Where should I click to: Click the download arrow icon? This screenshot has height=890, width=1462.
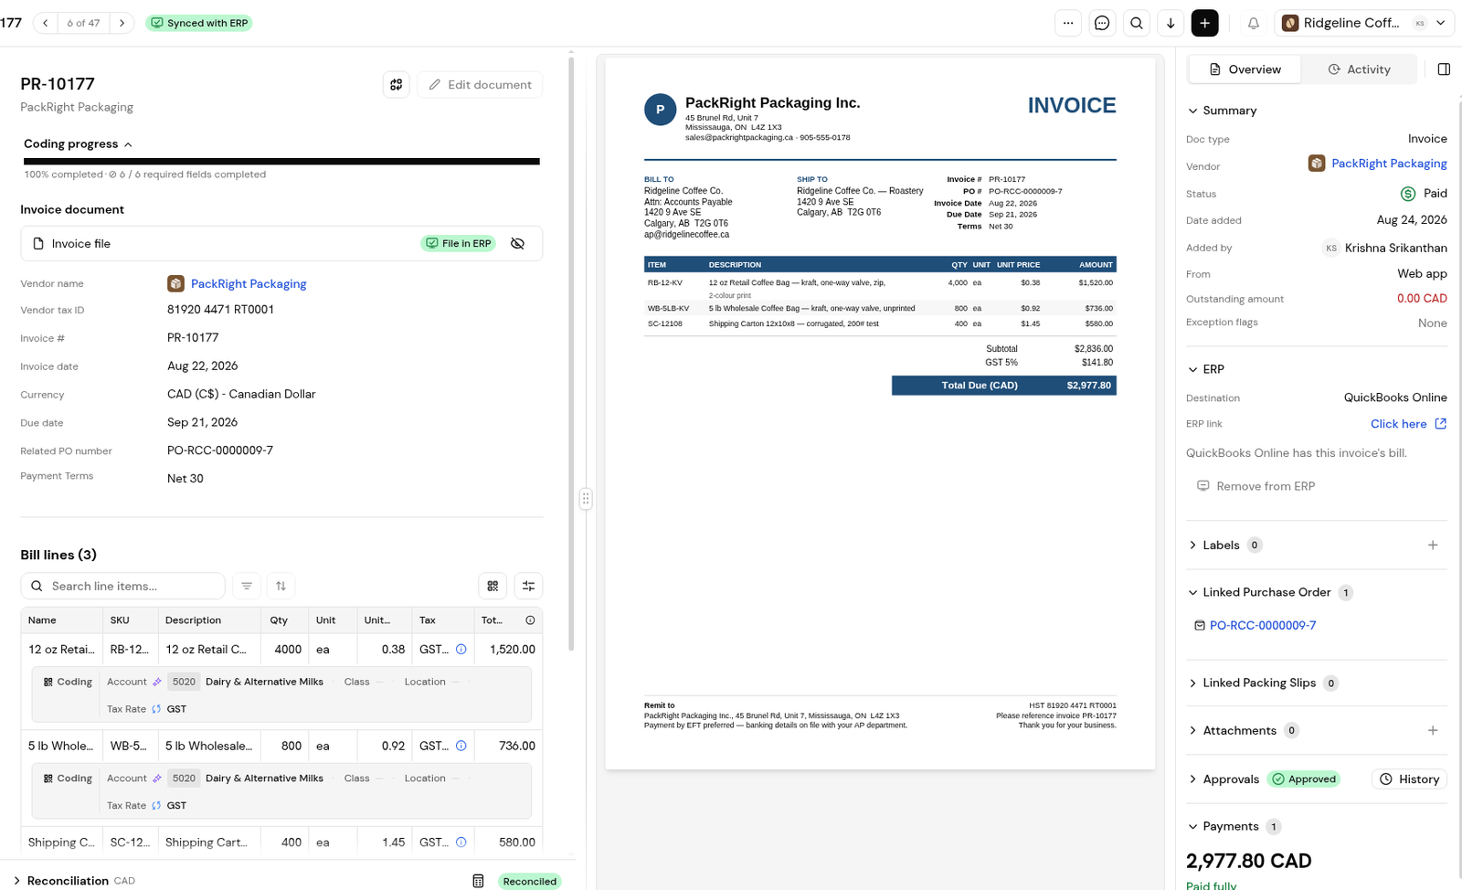[x=1171, y=23]
